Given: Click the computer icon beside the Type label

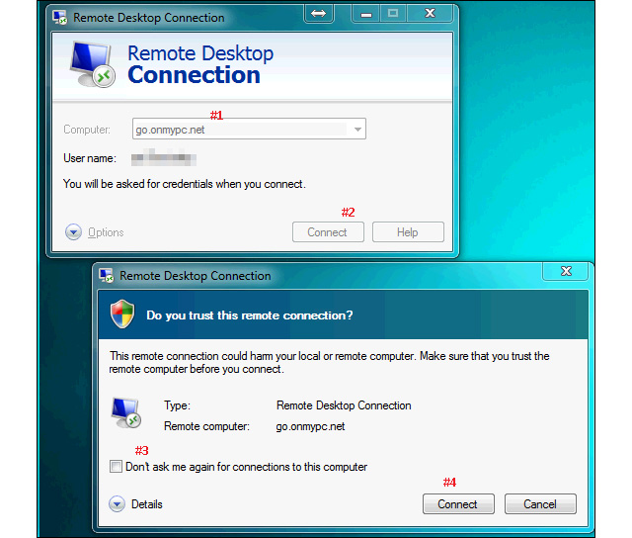Looking at the screenshot, I should coord(125,413).
